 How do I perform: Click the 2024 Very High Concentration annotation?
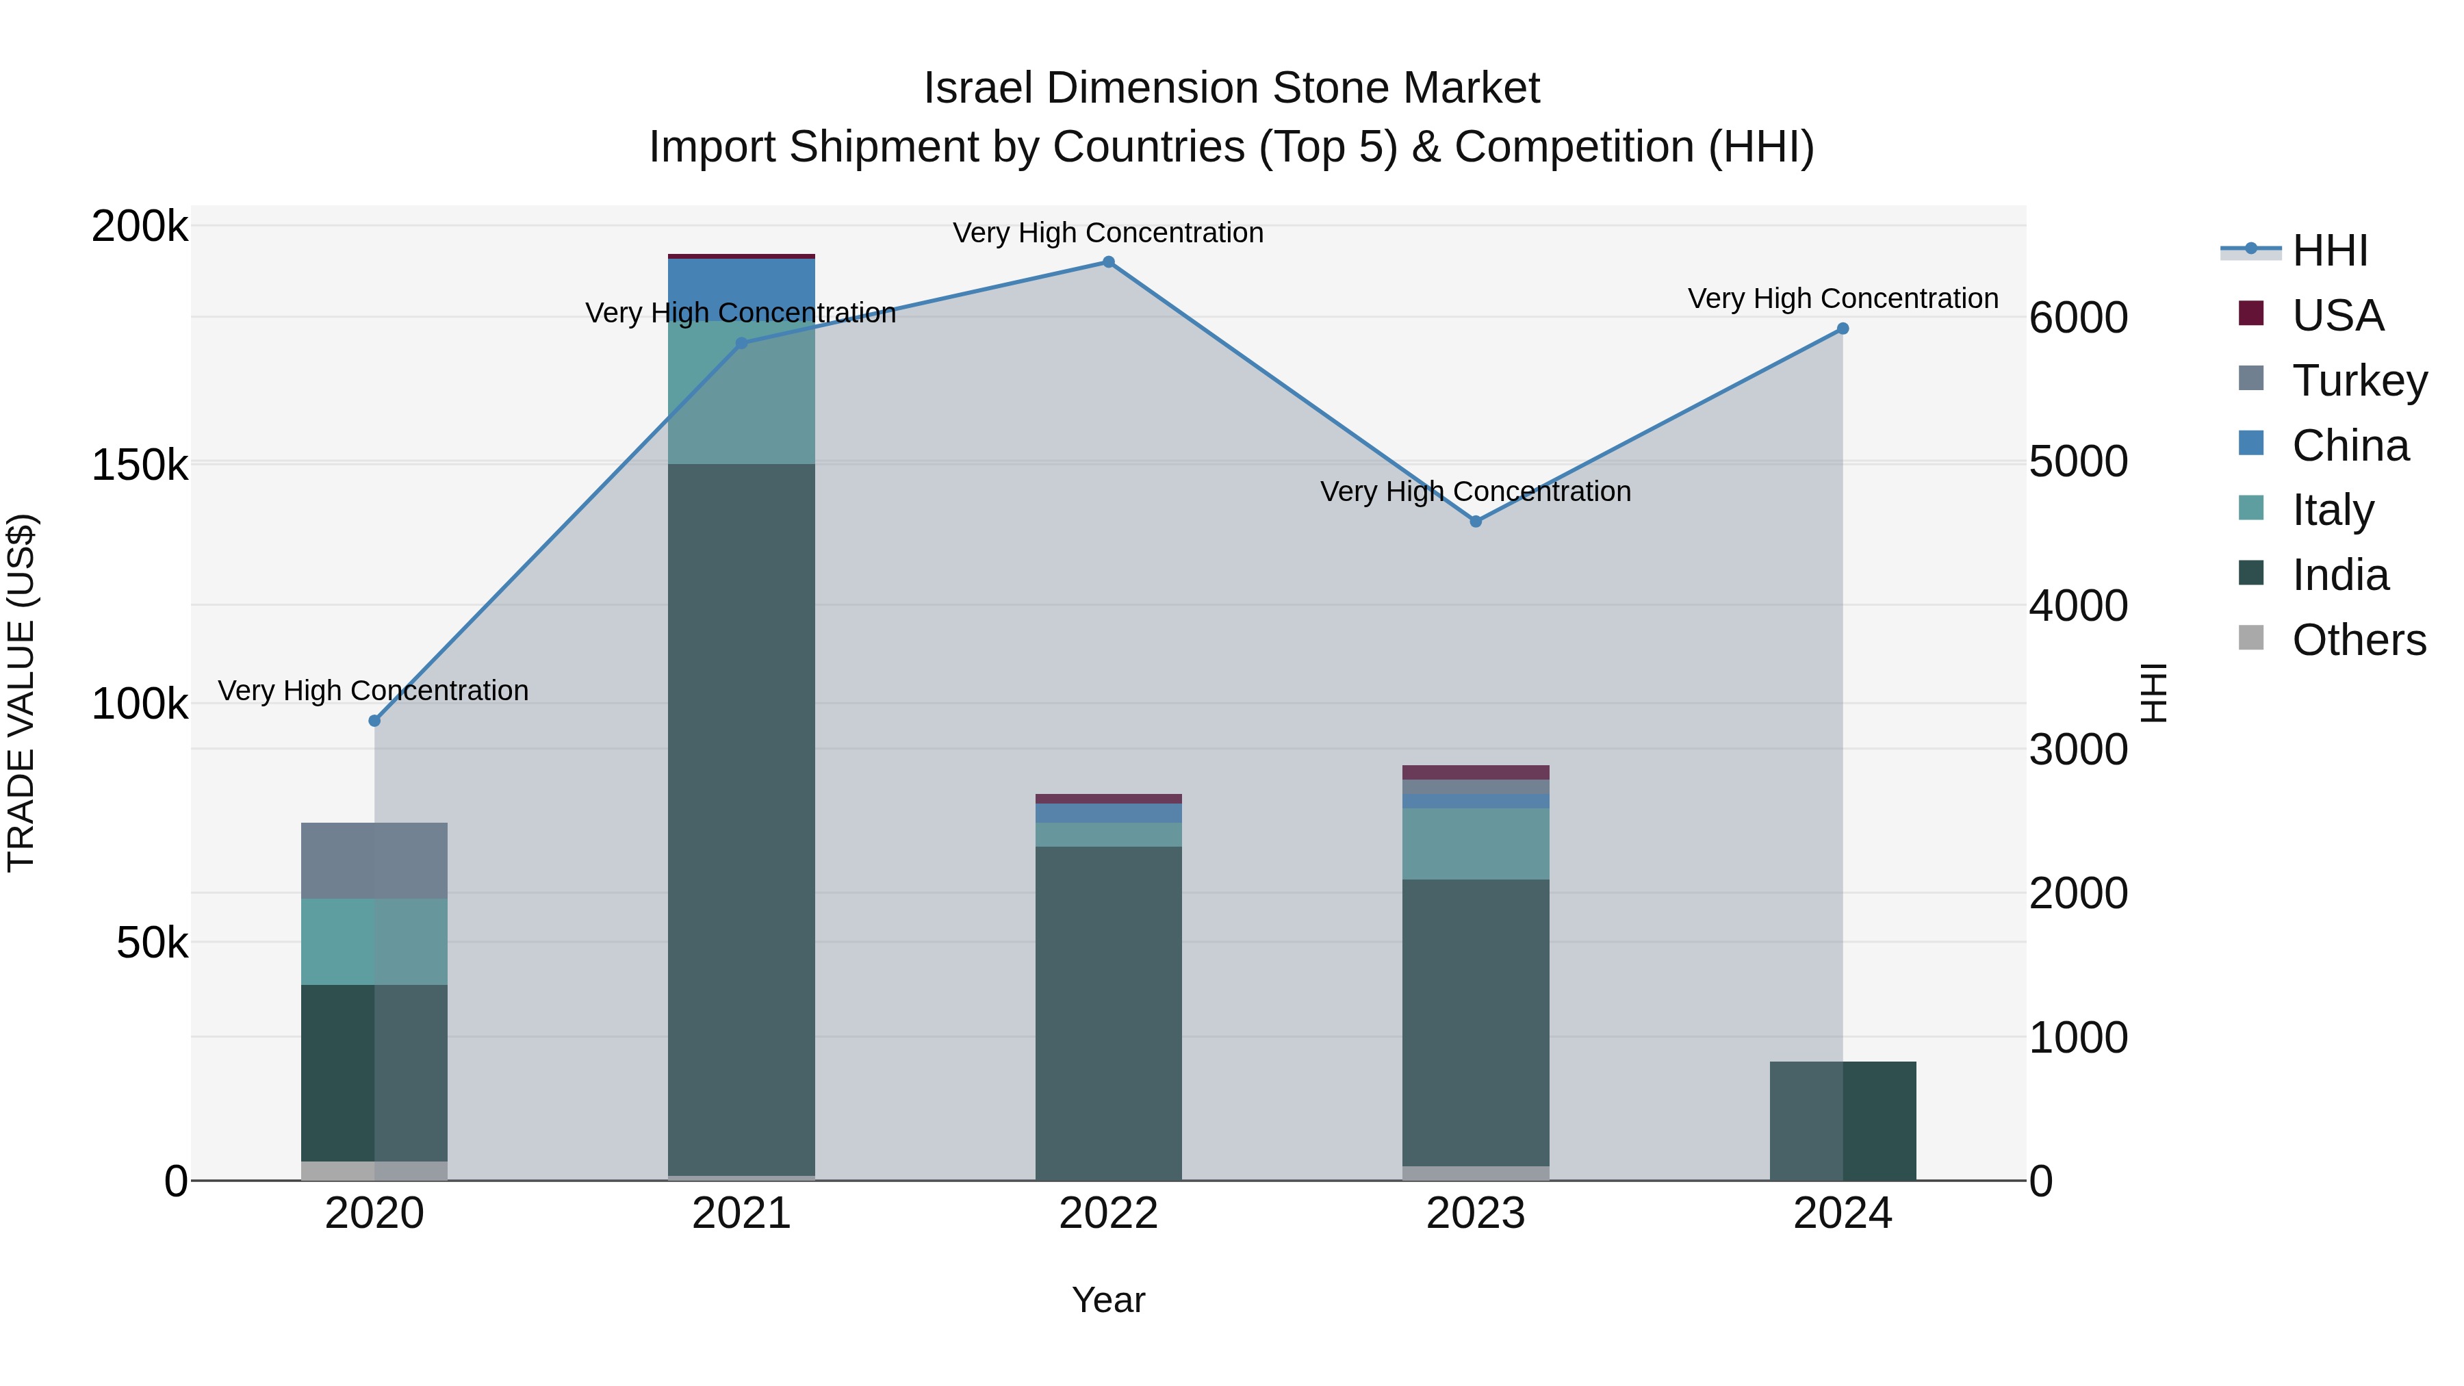[x=1843, y=298]
